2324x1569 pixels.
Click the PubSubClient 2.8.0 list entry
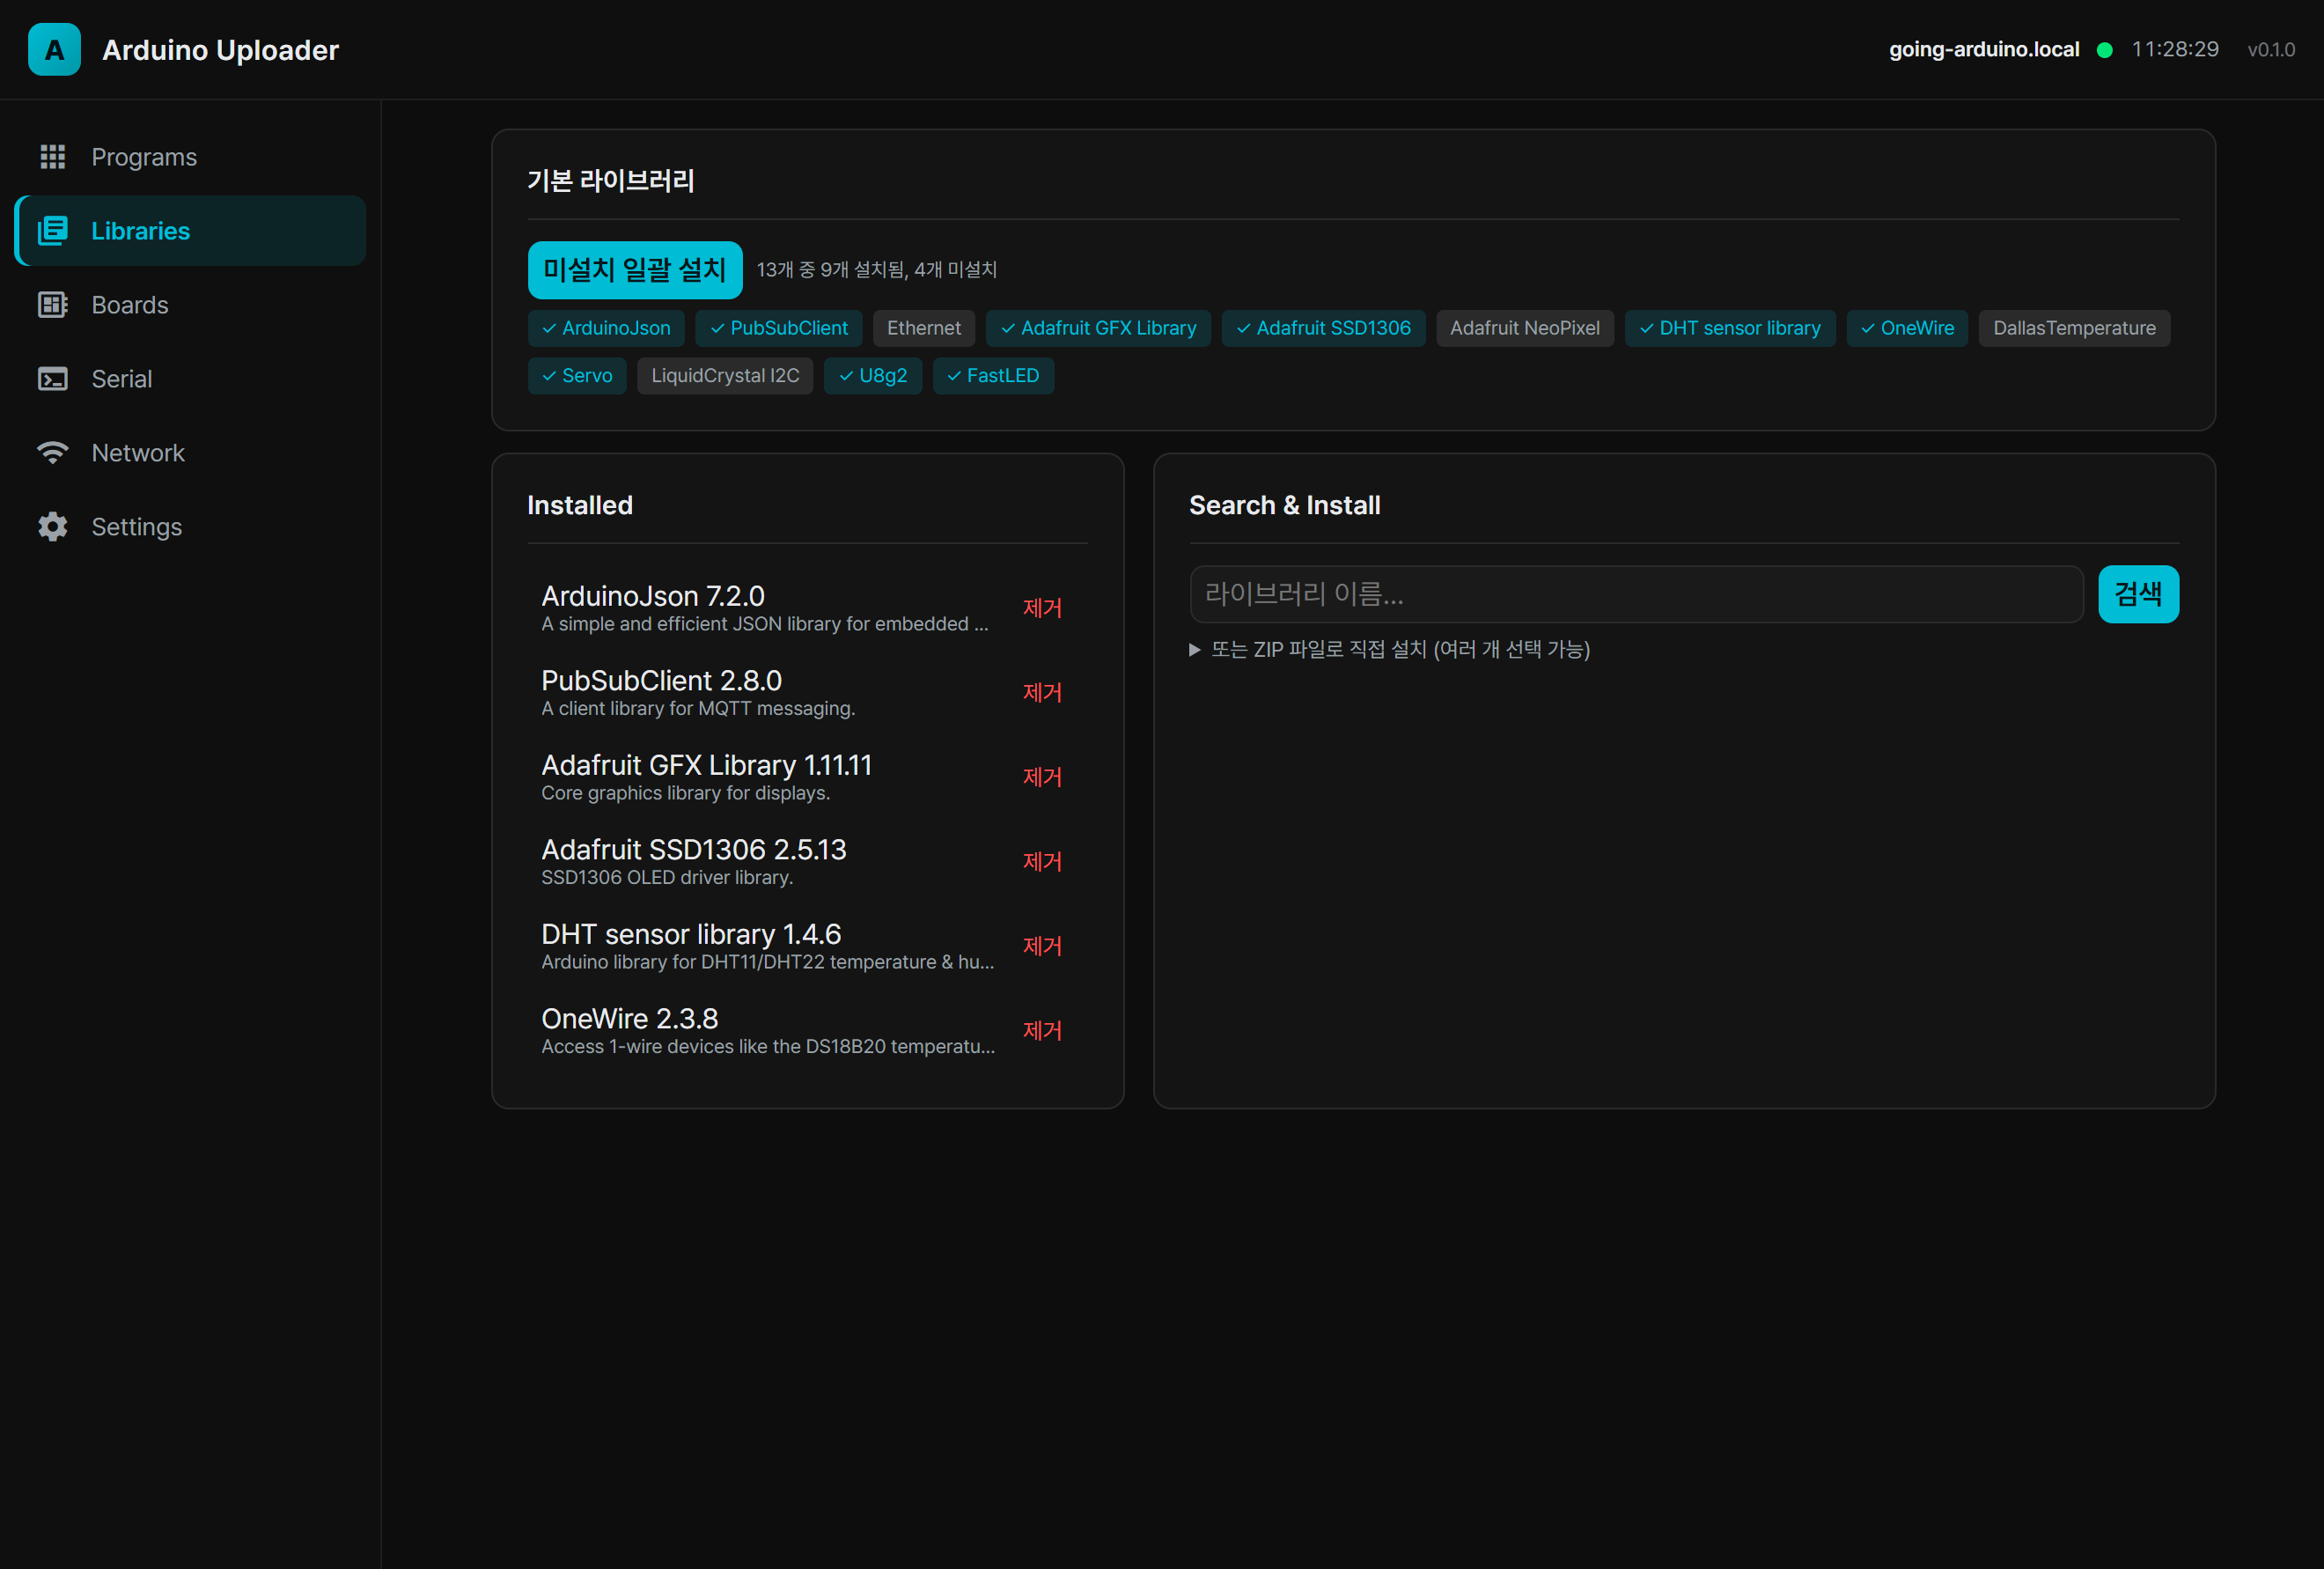pyautogui.click(x=808, y=692)
